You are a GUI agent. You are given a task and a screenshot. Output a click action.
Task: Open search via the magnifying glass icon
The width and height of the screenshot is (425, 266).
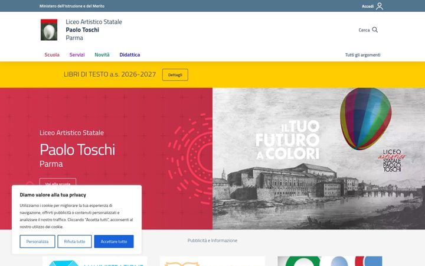click(x=375, y=30)
